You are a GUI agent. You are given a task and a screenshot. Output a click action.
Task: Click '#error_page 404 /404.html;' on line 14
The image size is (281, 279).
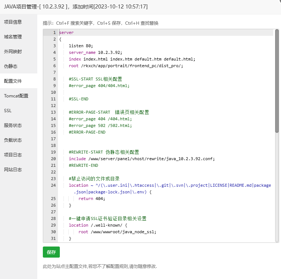click(x=100, y=119)
